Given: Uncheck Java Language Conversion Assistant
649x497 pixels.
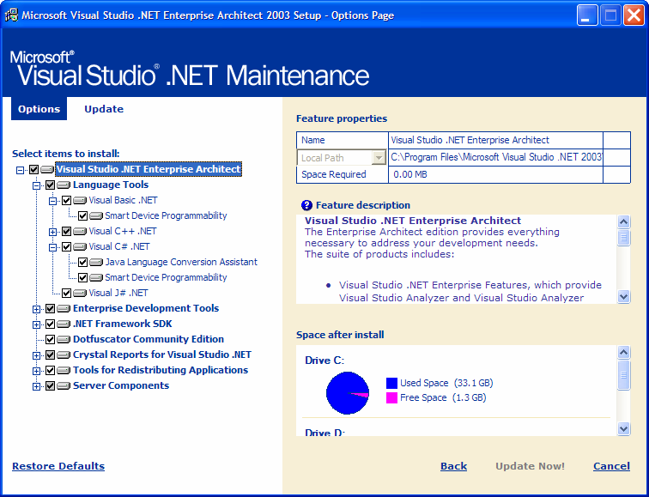Looking at the screenshot, I should pos(82,263).
